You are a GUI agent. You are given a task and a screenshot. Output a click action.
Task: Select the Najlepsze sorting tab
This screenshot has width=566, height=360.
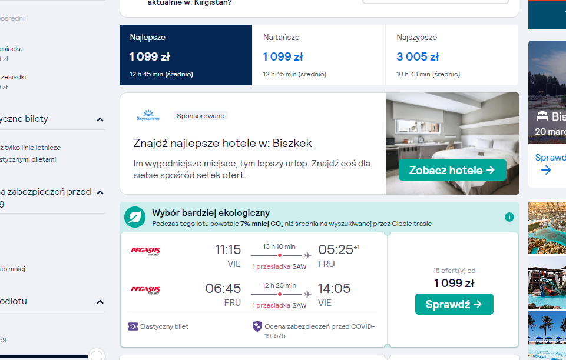[x=186, y=55]
